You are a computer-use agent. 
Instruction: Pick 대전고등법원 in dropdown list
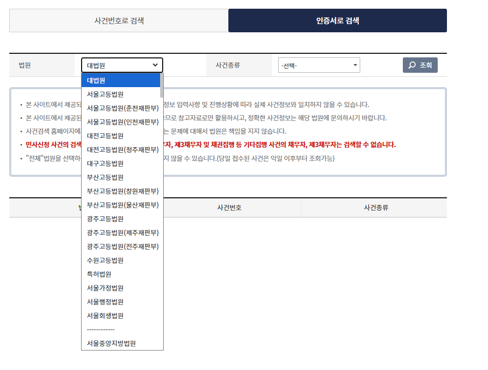point(121,136)
